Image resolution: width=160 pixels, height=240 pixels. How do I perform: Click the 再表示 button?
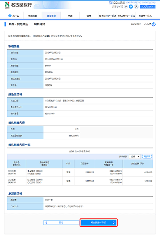147,156
